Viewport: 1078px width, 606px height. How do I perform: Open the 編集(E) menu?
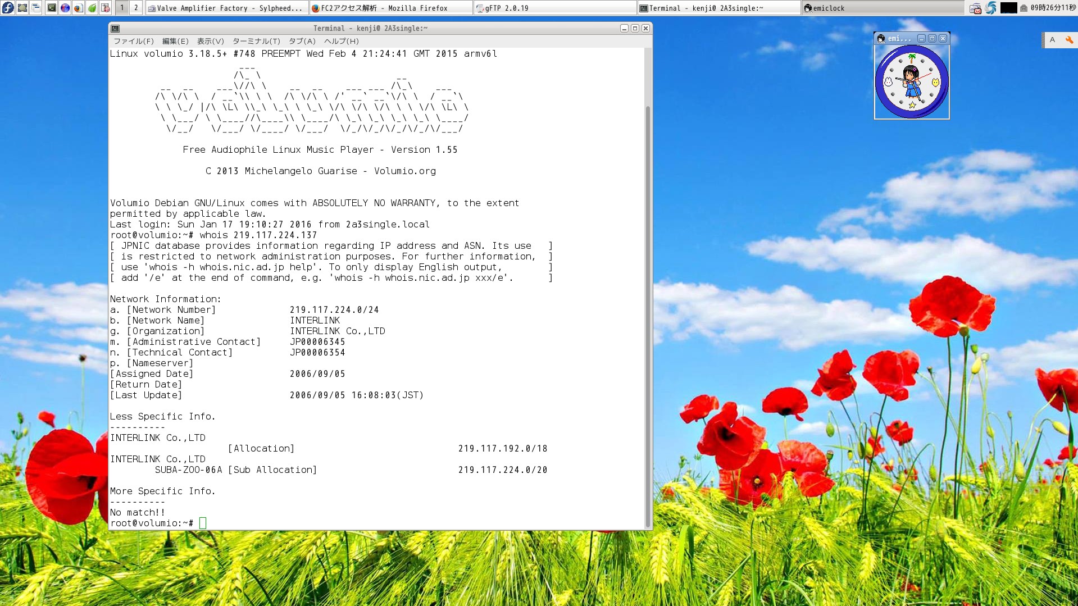[175, 41]
